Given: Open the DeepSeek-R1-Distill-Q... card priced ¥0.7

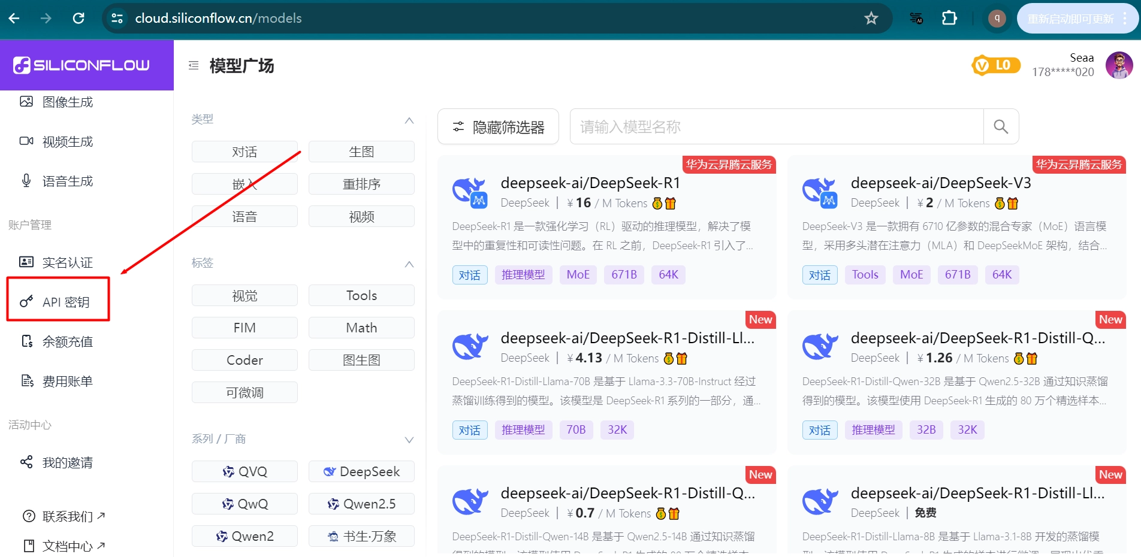Looking at the screenshot, I should point(607,510).
